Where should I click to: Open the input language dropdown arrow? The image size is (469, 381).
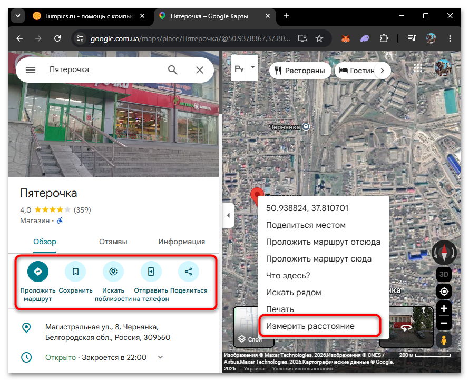tap(253, 67)
